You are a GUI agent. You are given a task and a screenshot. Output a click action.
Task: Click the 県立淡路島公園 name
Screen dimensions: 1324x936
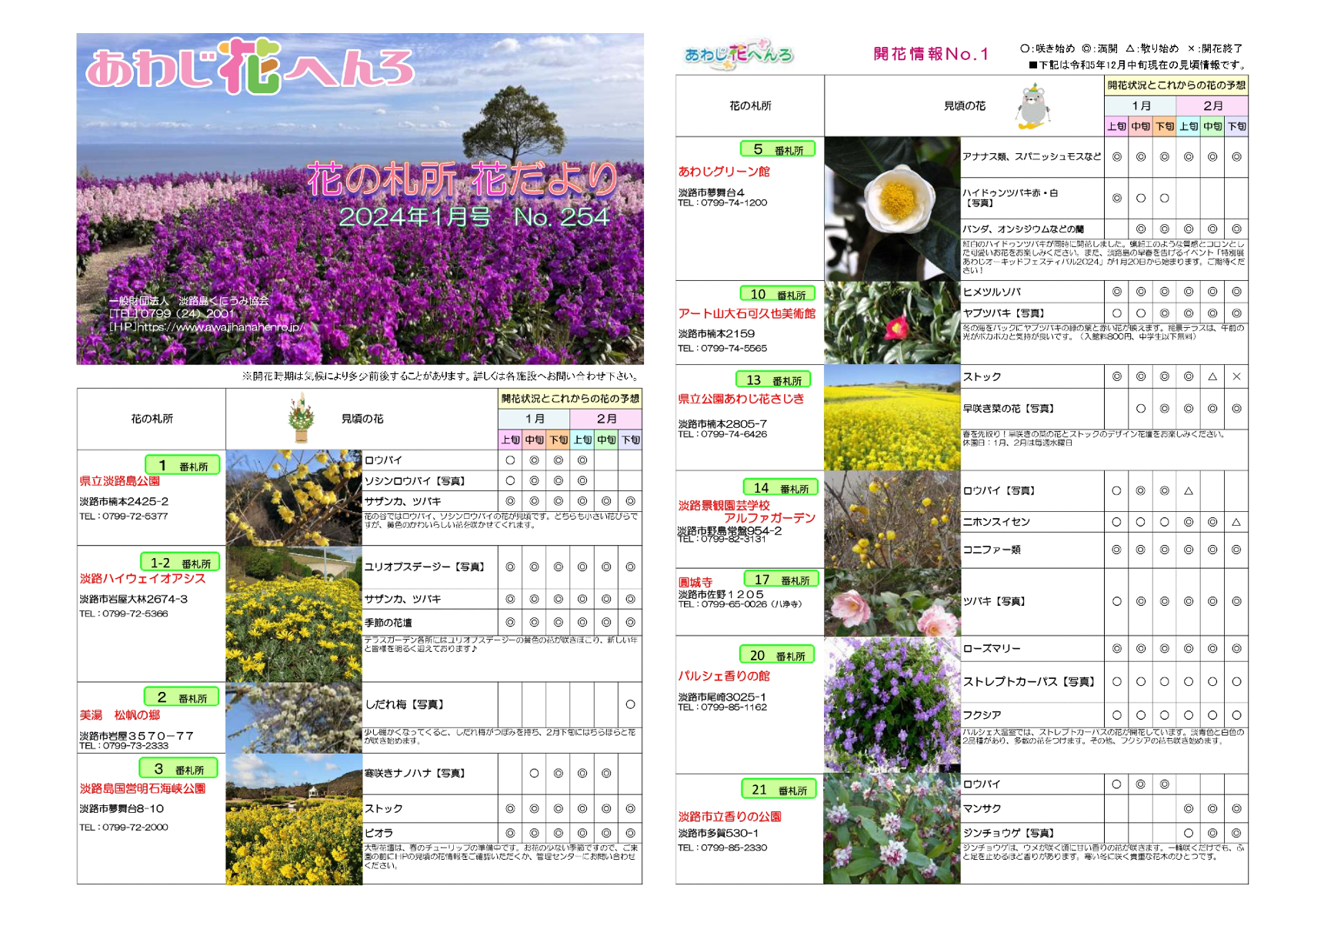(120, 481)
